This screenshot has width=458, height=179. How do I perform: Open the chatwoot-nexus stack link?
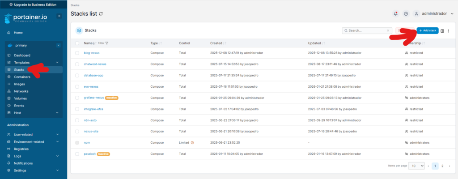[95, 64]
